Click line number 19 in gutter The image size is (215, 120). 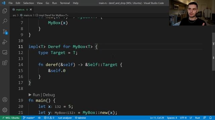point(20,101)
